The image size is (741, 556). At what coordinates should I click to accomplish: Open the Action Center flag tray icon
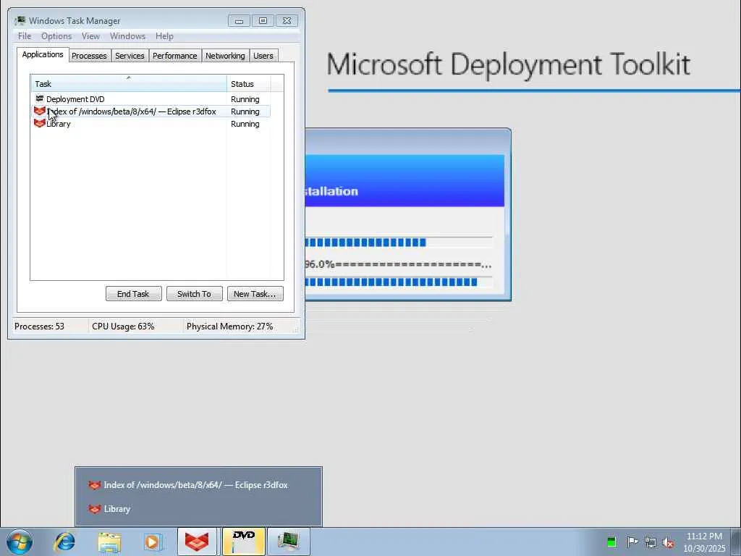click(x=632, y=542)
